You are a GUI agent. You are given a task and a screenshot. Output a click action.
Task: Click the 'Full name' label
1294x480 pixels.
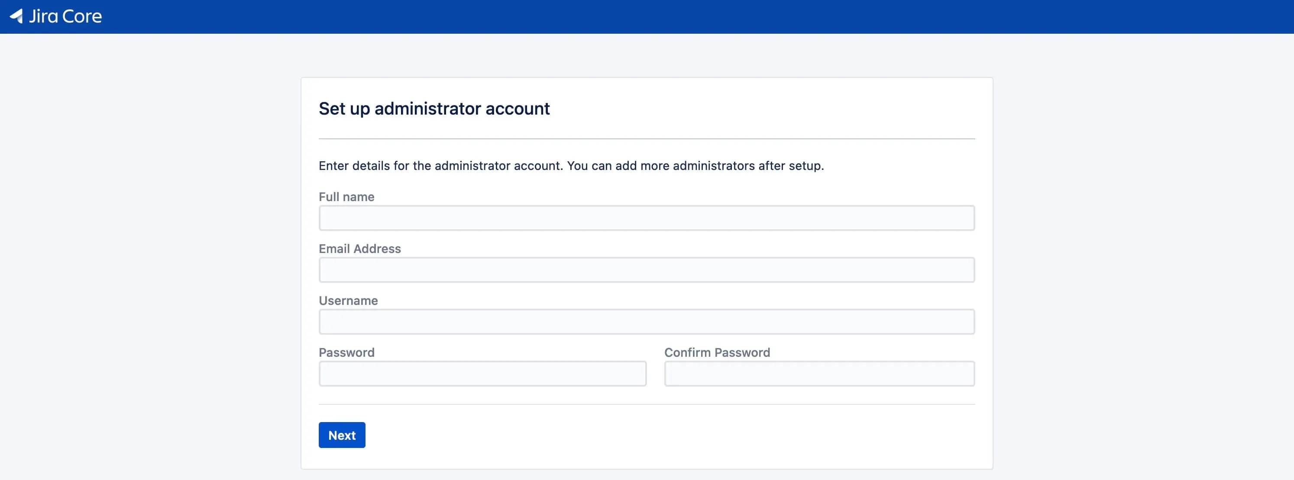pyautogui.click(x=346, y=197)
